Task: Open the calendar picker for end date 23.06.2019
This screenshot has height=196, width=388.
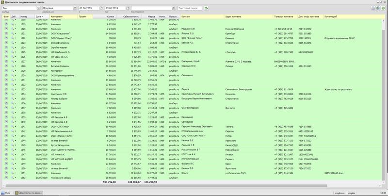Action: pos(127,8)
